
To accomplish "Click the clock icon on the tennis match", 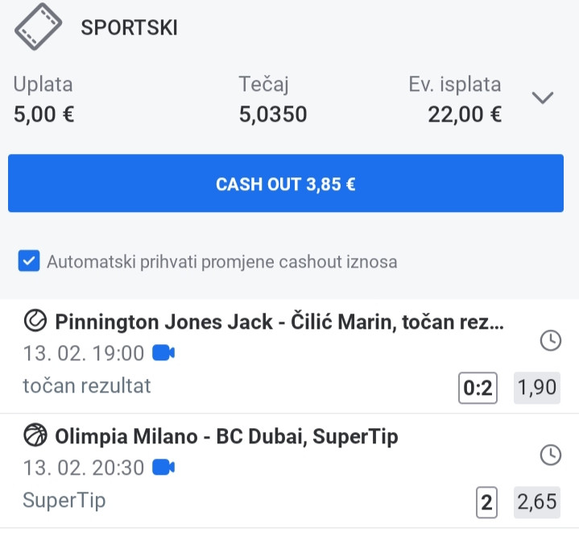I will pos(551,340).
